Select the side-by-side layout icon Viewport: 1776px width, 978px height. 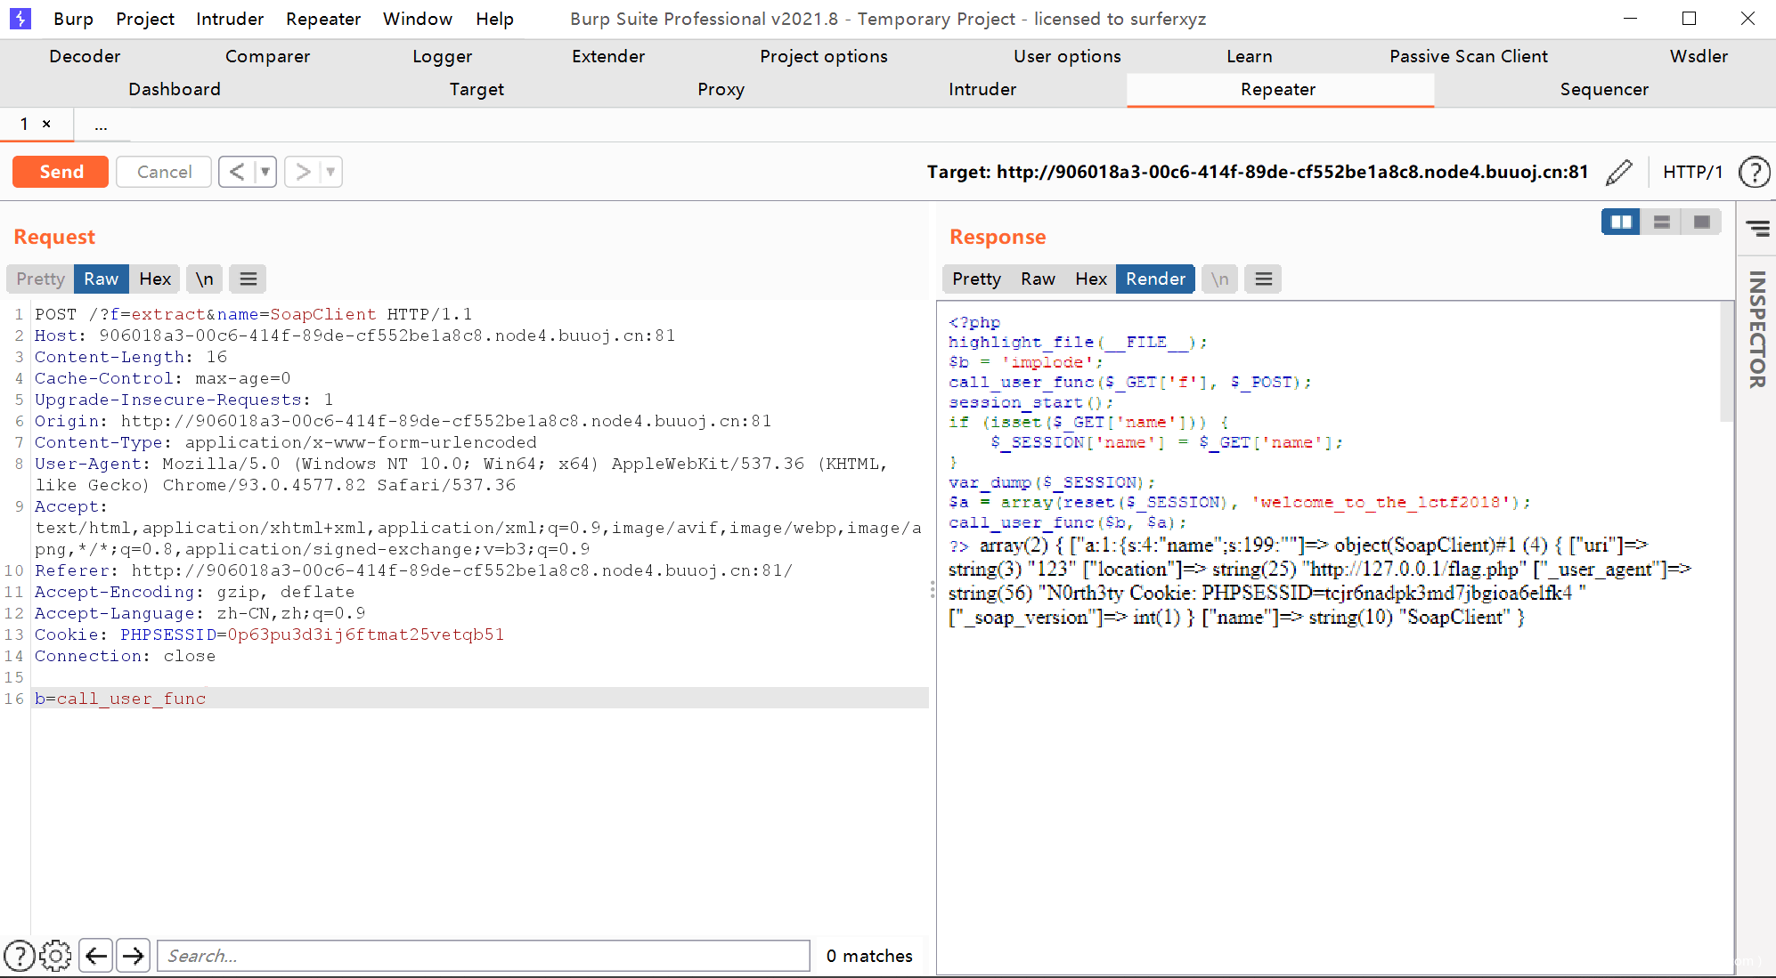[x=1621, y=222]
